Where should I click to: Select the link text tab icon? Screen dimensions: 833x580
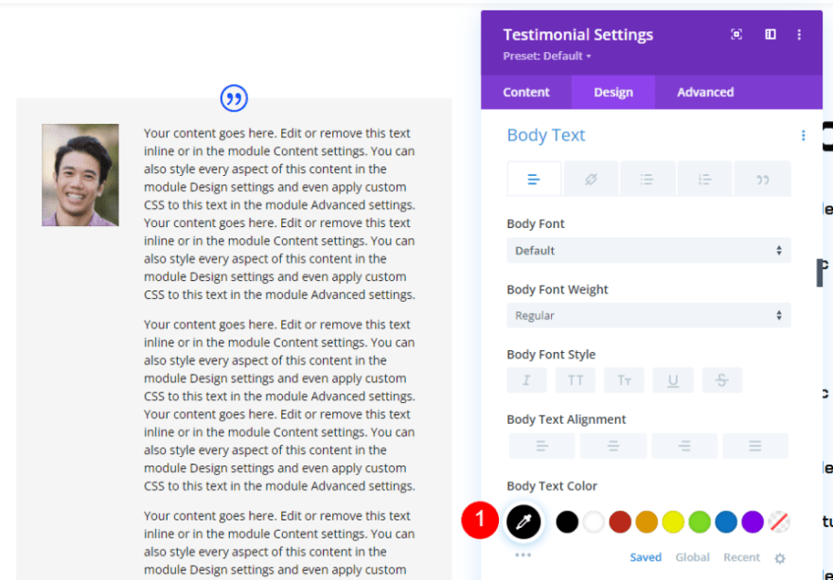pos(591,179)
